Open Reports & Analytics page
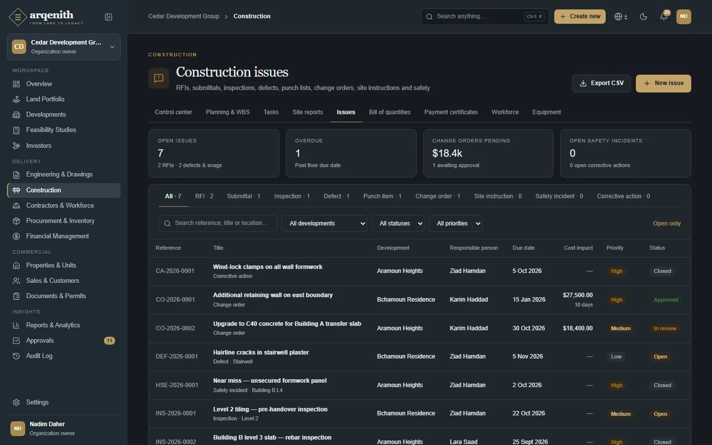Viewport: 712px width, 445px height. click(64, 325)
